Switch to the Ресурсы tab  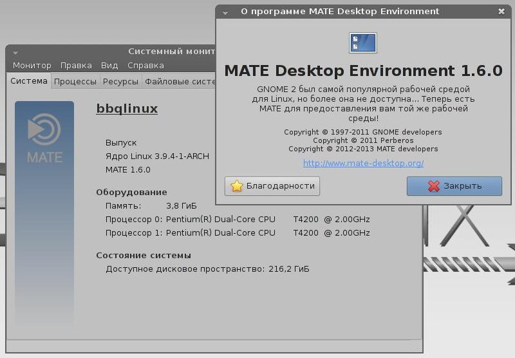click(120, 82)
